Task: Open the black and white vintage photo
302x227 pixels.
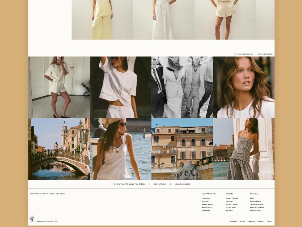Action: coord(182,87)
